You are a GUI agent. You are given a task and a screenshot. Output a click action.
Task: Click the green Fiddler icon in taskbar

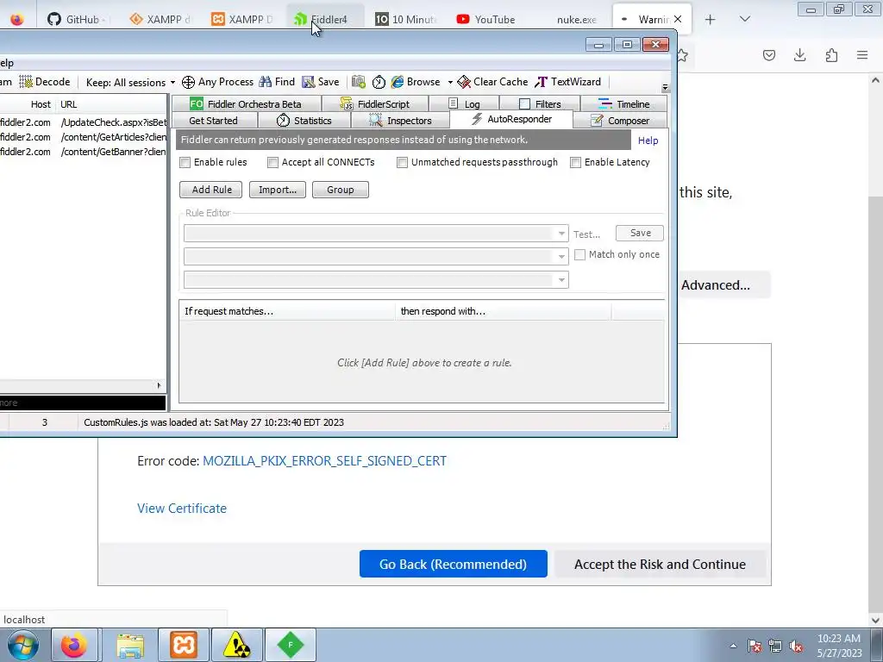[291, 645]
